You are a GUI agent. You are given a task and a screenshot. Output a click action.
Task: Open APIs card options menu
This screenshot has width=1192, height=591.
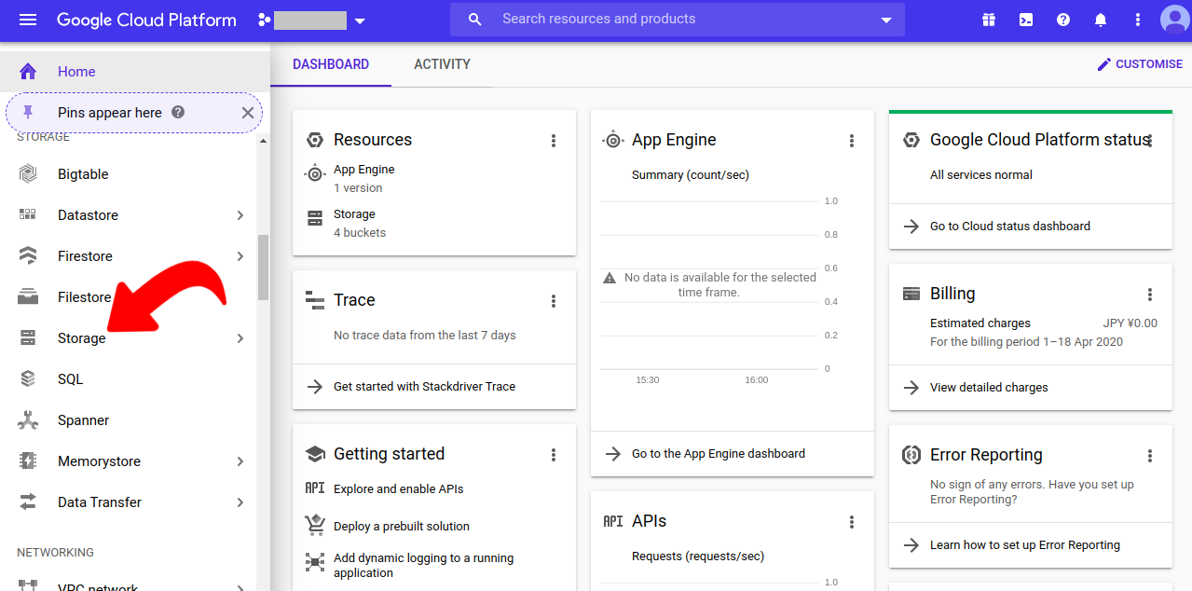[x=852, y=522]
